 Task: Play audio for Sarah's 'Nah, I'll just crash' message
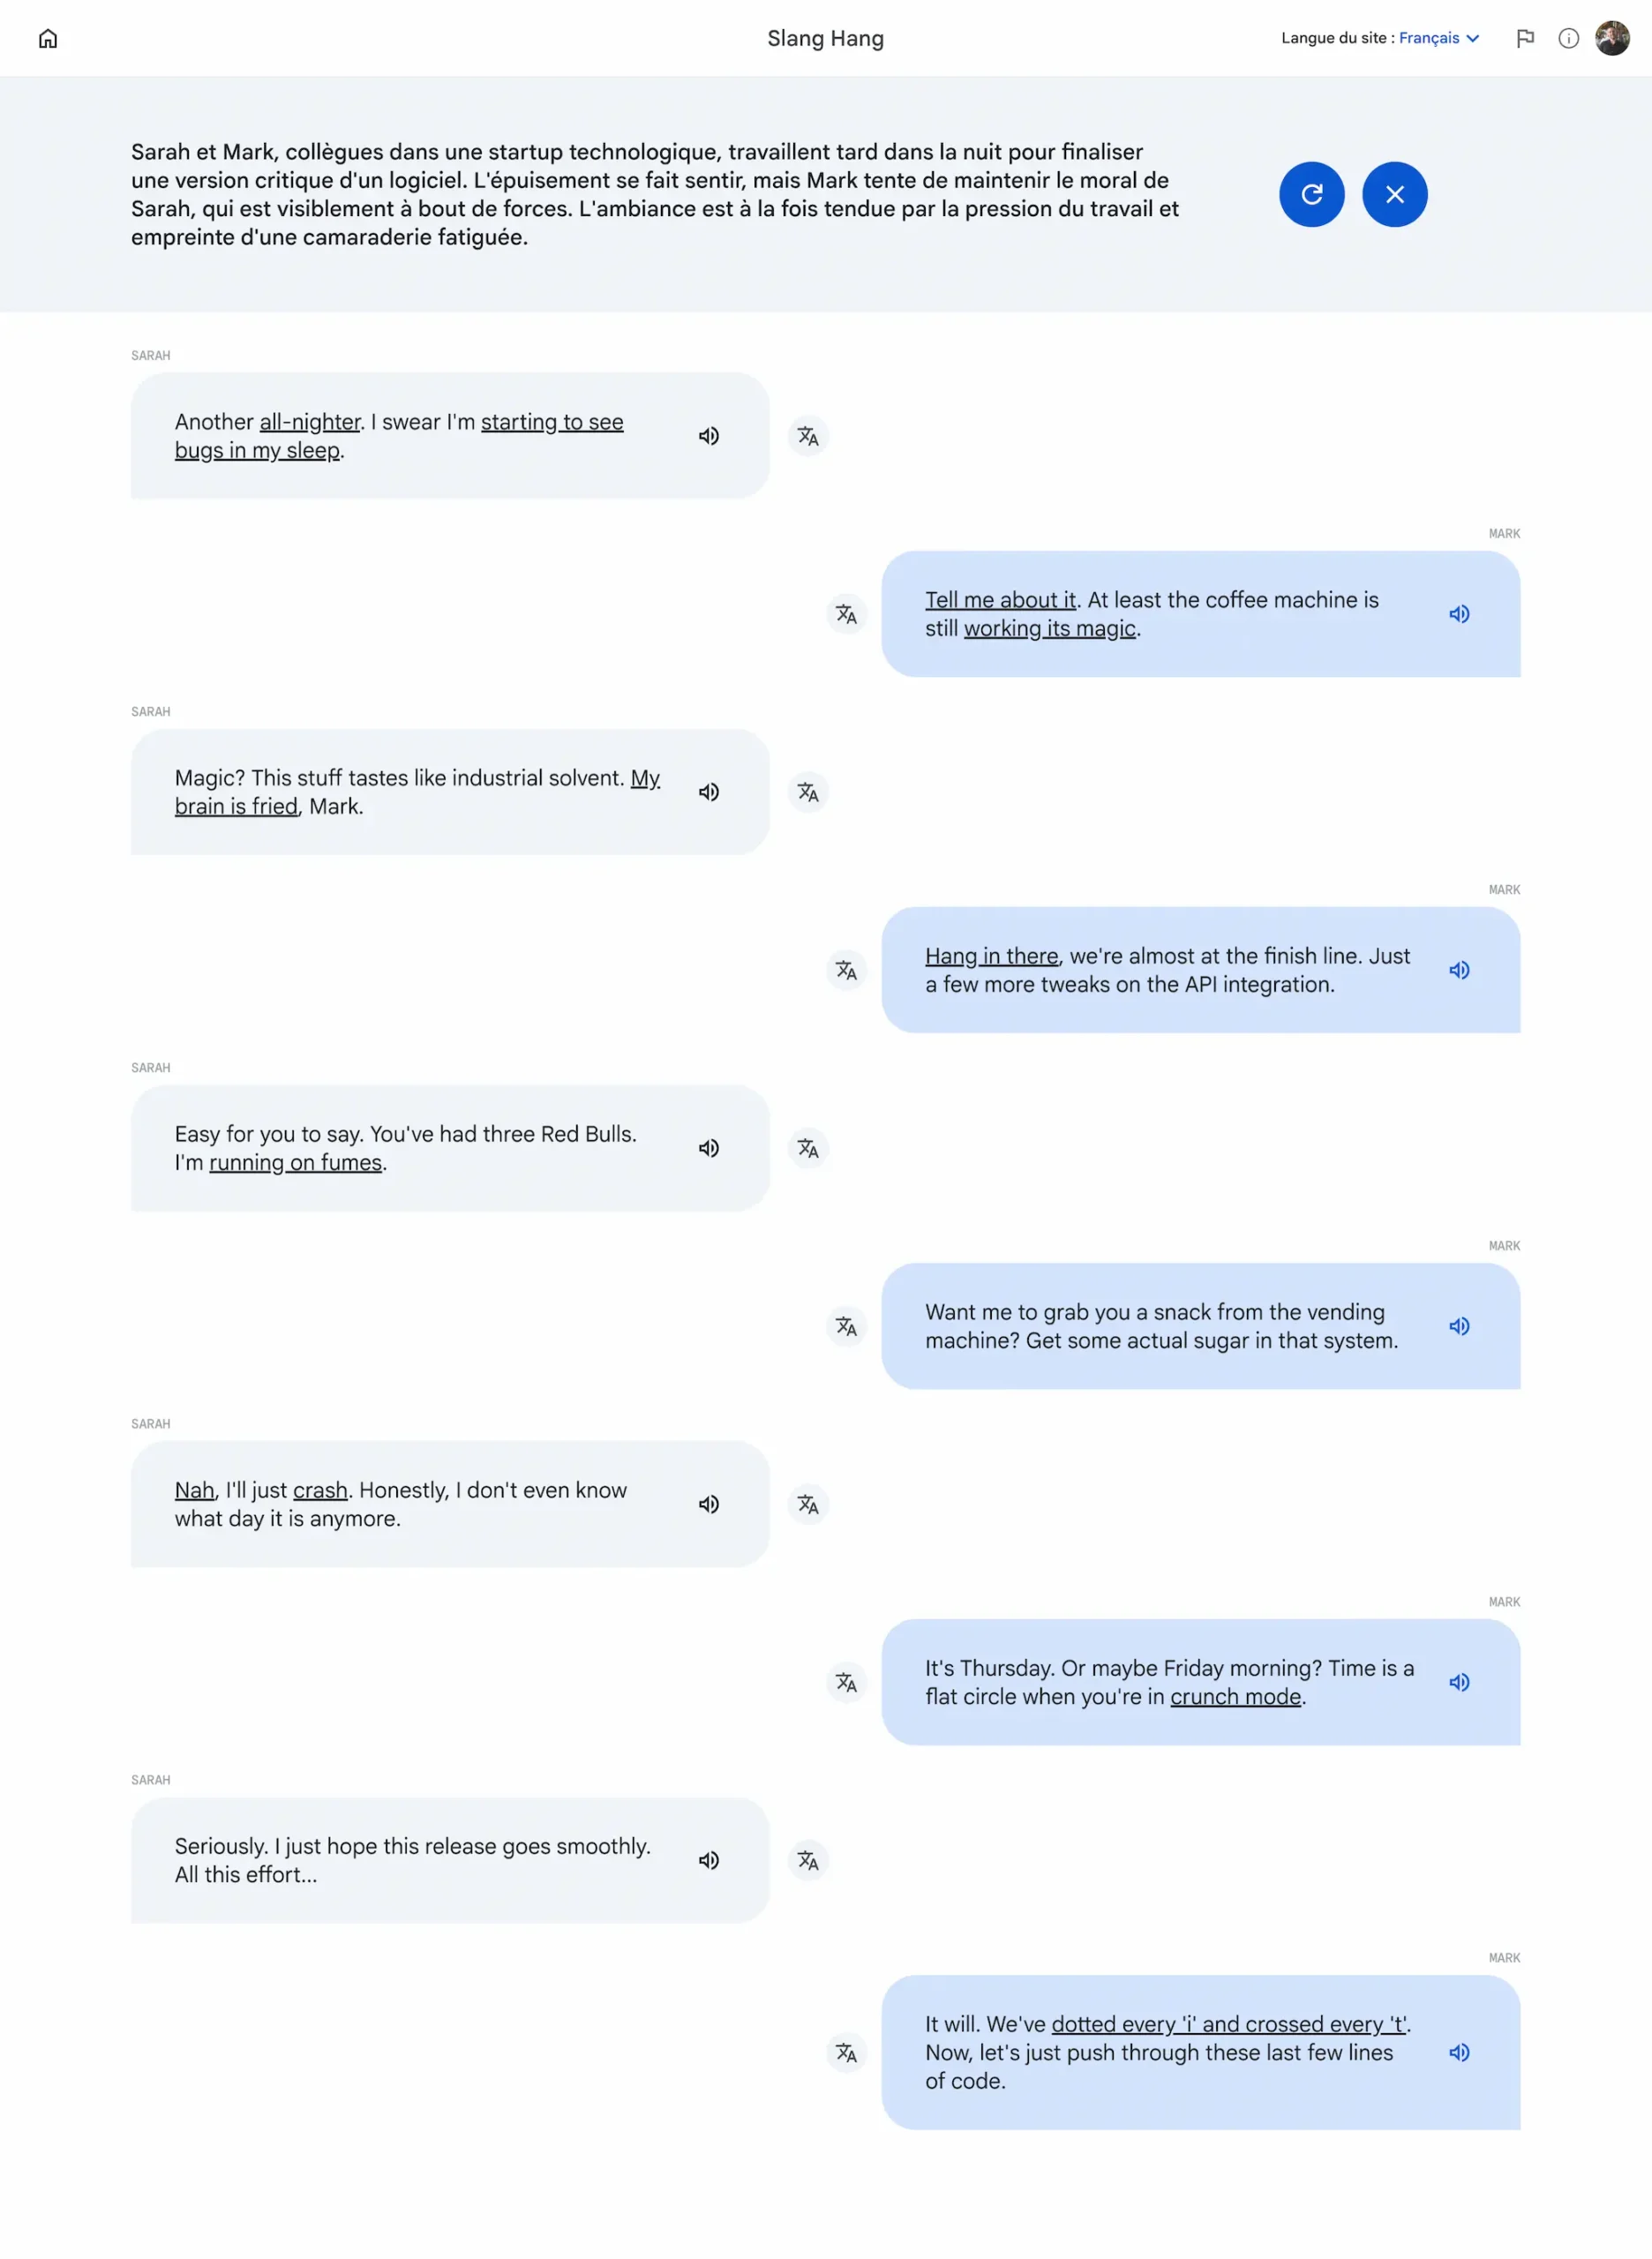click(708, 1504)
